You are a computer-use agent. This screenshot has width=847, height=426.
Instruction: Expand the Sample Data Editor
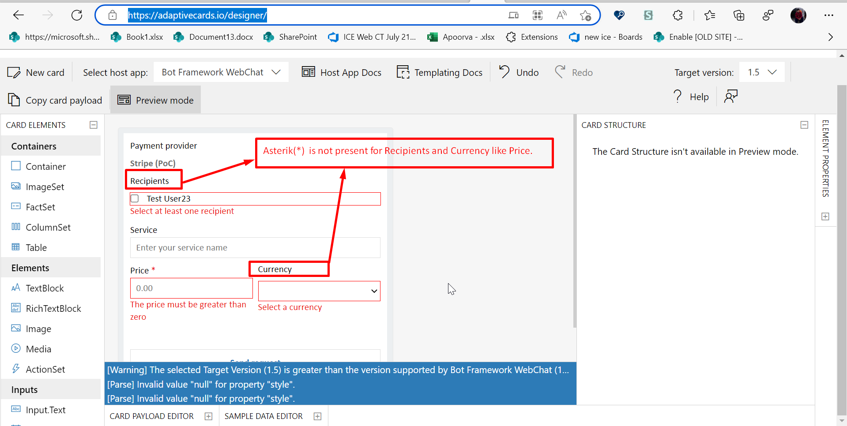pos(317,416)
